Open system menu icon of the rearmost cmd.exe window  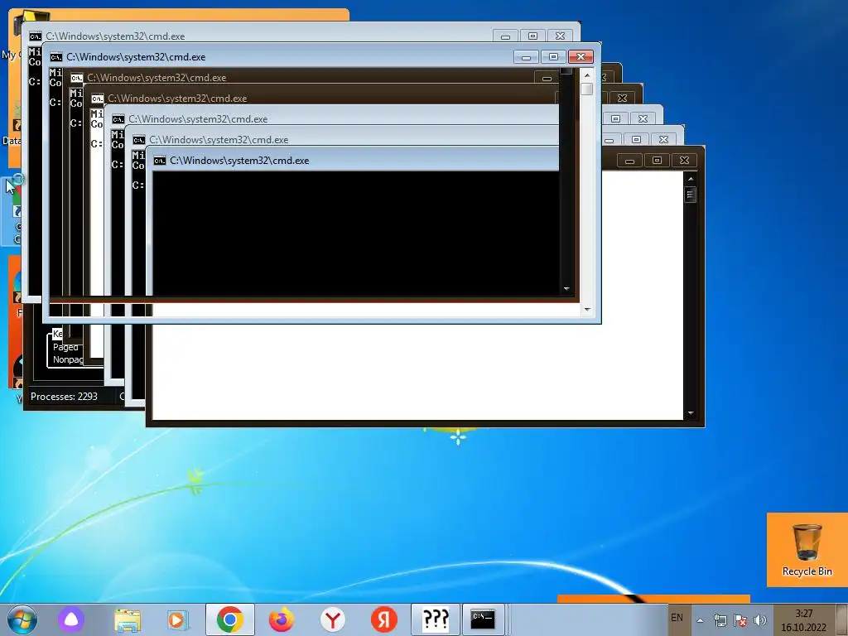point(35,36)
